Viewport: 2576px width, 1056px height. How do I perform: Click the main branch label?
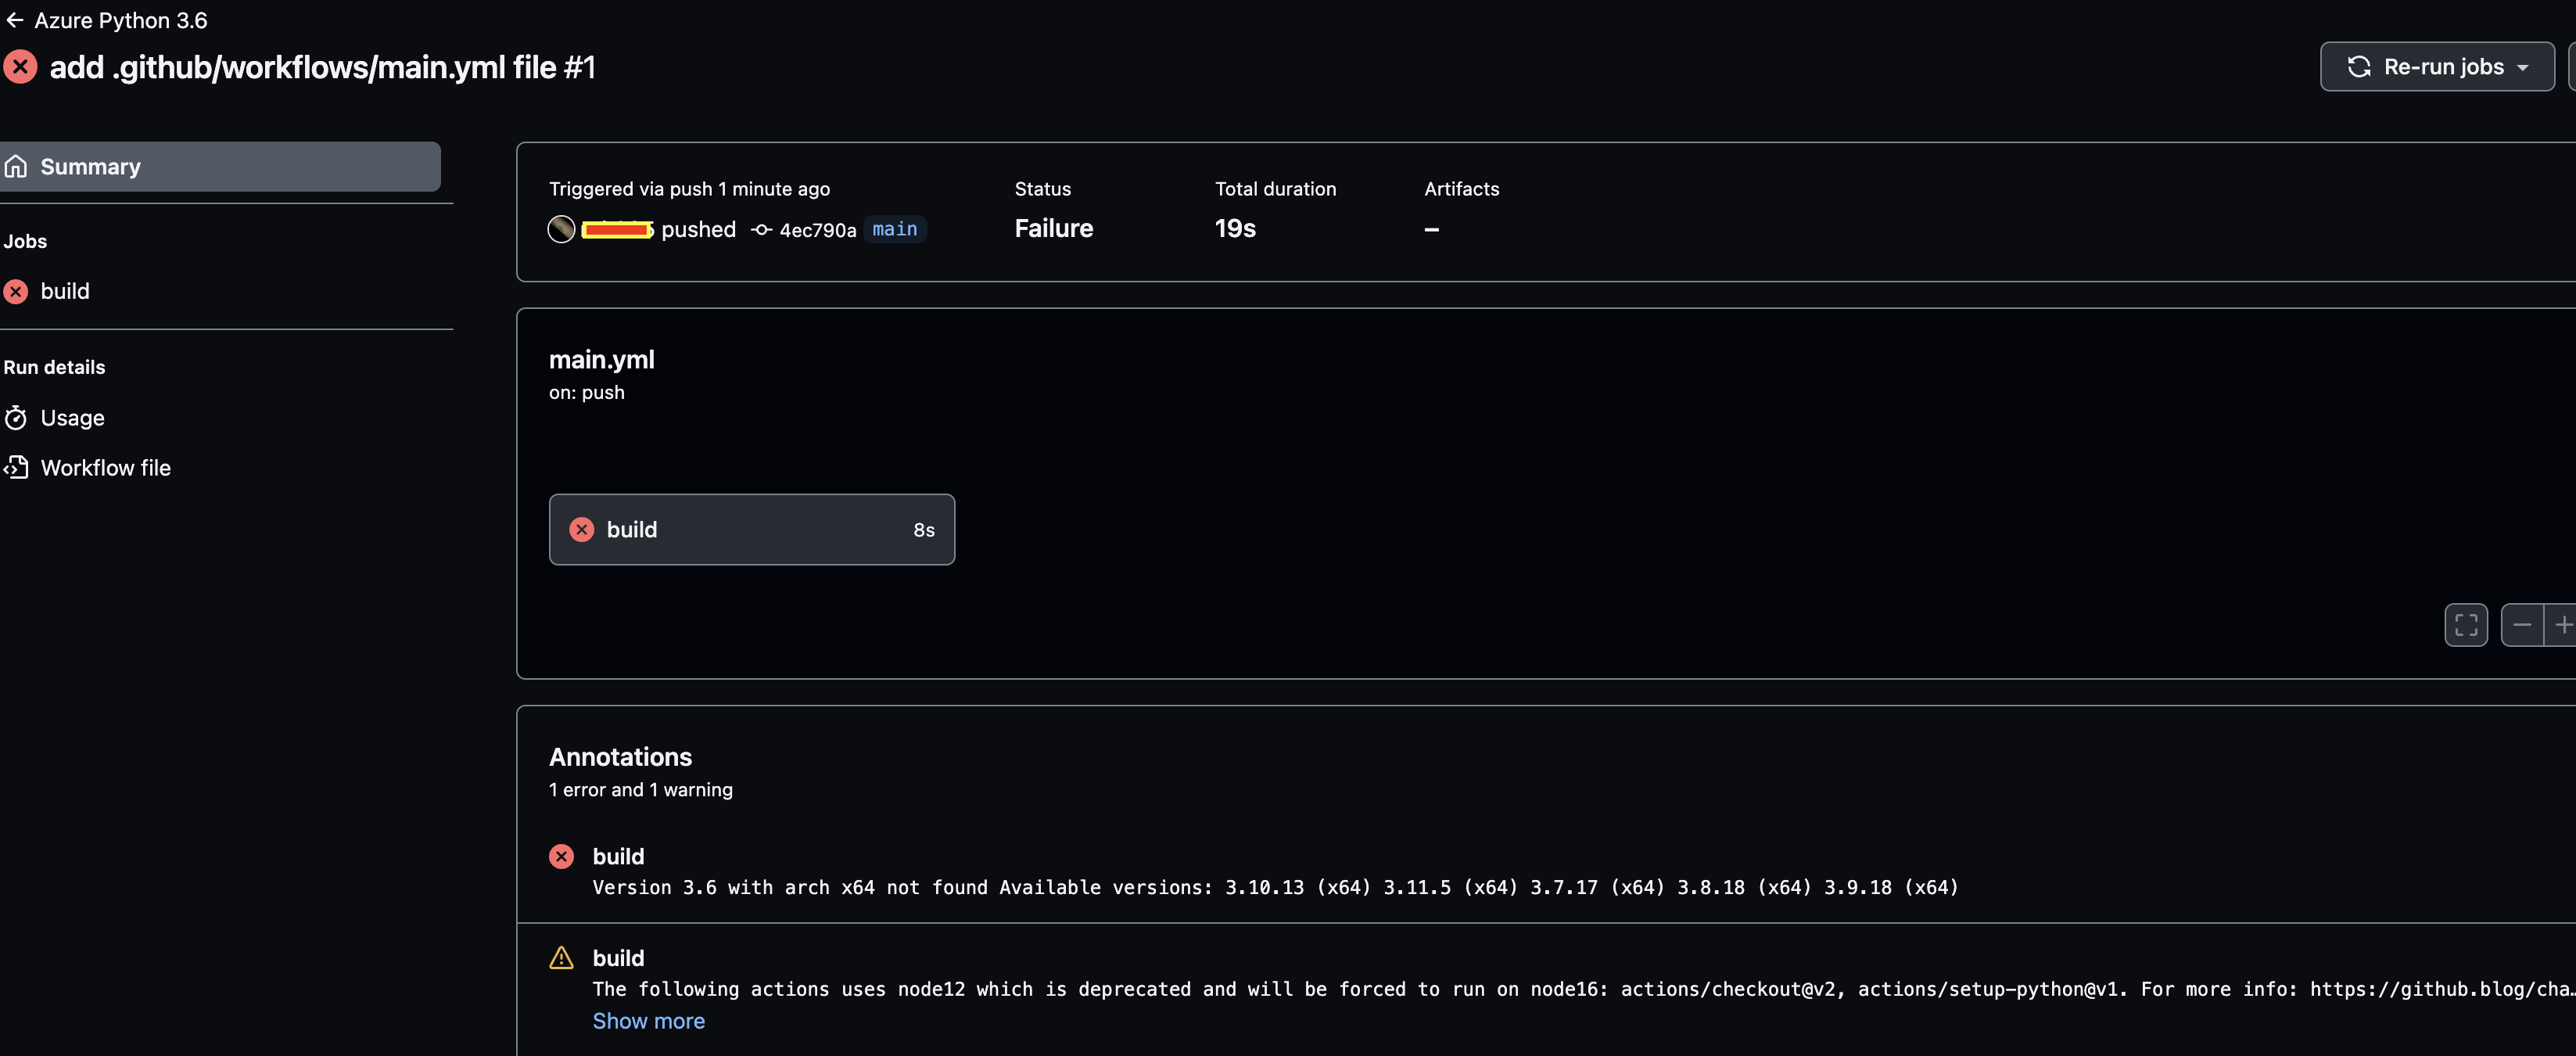coord(894,229)
